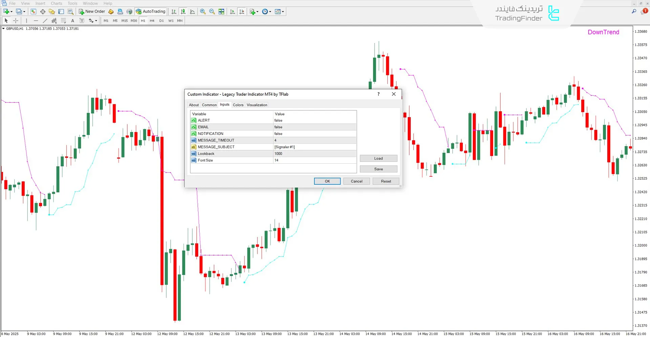Image resolution: width=650 pixels, height=337 pixels.
Task: Click the Zoom In icon
Action: tap(203, 11)
